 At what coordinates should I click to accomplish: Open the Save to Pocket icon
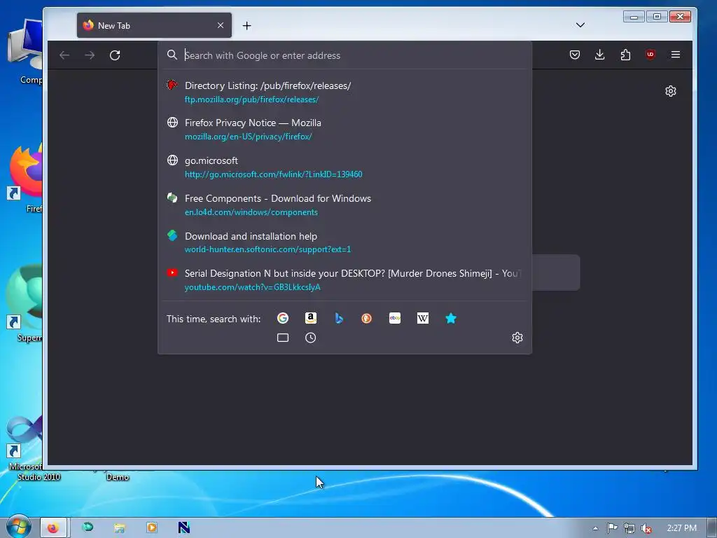pyautogui.click(x=575, y=55)
